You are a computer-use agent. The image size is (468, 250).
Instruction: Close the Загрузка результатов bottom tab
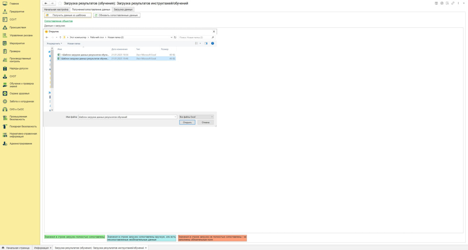click(146, 248)
